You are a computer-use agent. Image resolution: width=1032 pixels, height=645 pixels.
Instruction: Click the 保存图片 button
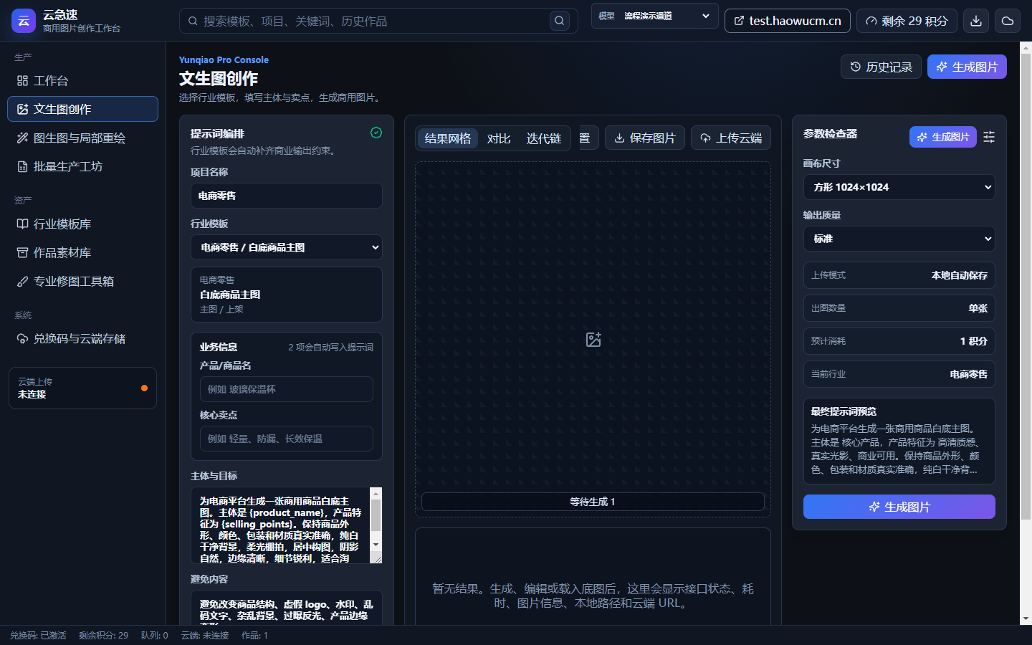point(645,138)
